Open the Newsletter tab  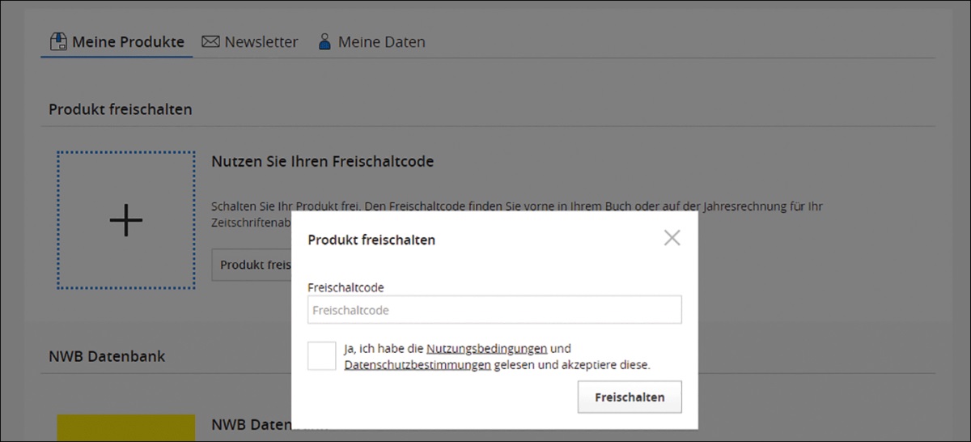pos(261,41)
